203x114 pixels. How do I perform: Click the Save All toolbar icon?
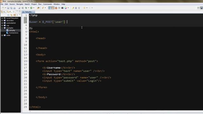pos(11,8)
